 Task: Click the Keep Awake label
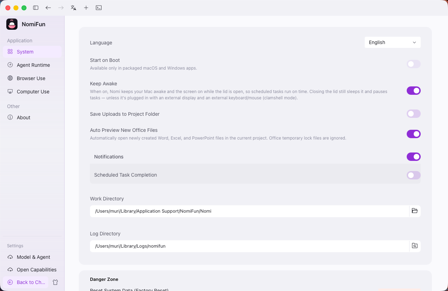point(104,84)
